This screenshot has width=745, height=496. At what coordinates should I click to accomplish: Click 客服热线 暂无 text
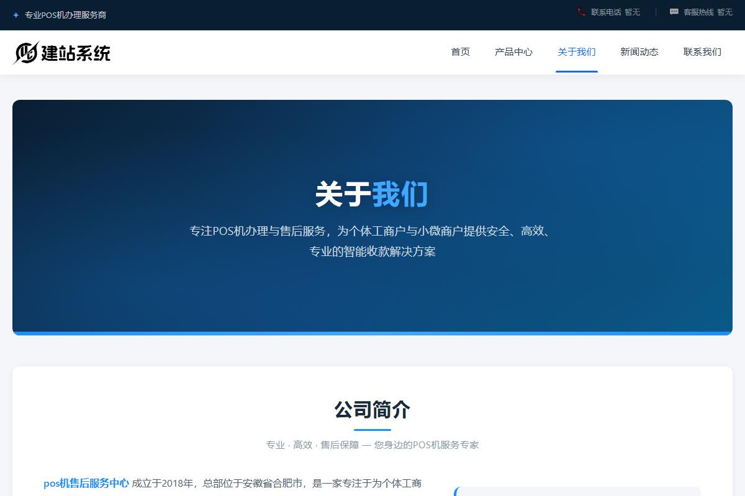tap(708, 12)
